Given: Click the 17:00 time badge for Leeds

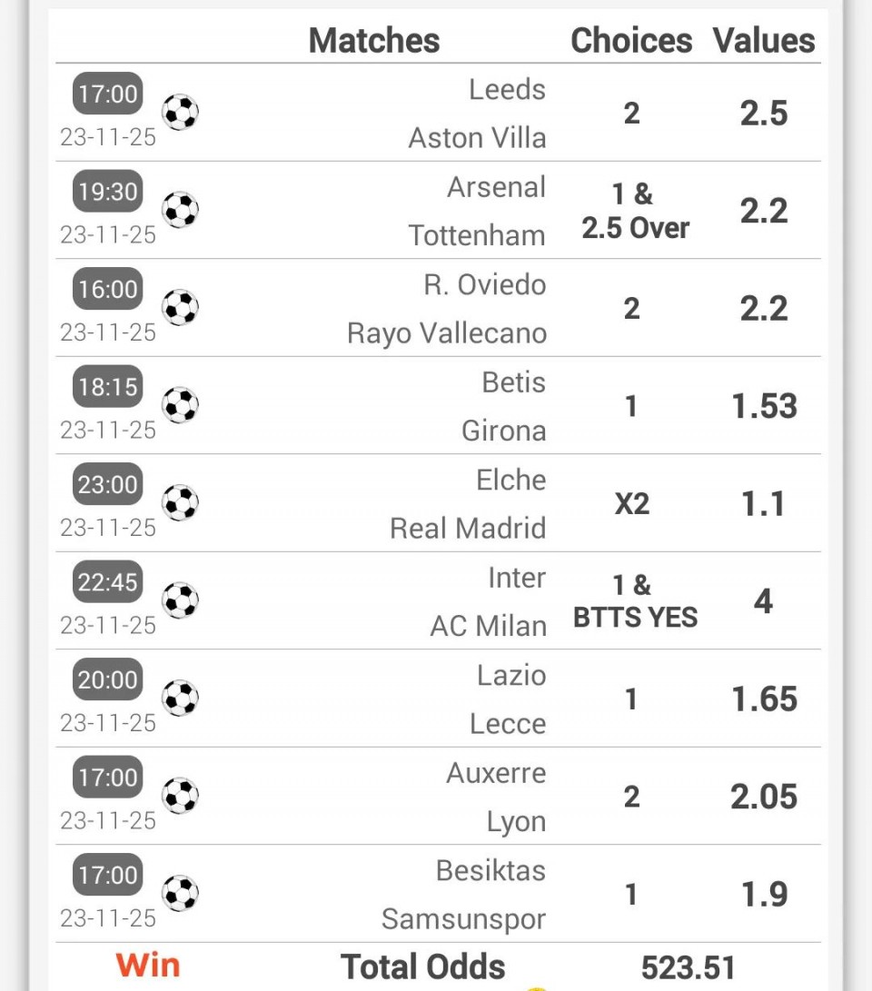Looking at the screenshot, I should pos(108,94).
